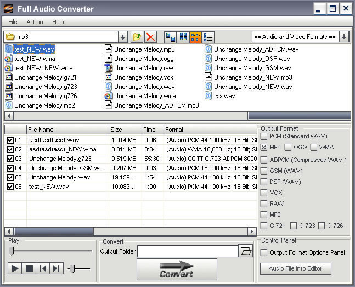
Task: Switch to small icons grid view
Action: coord(183,37)
